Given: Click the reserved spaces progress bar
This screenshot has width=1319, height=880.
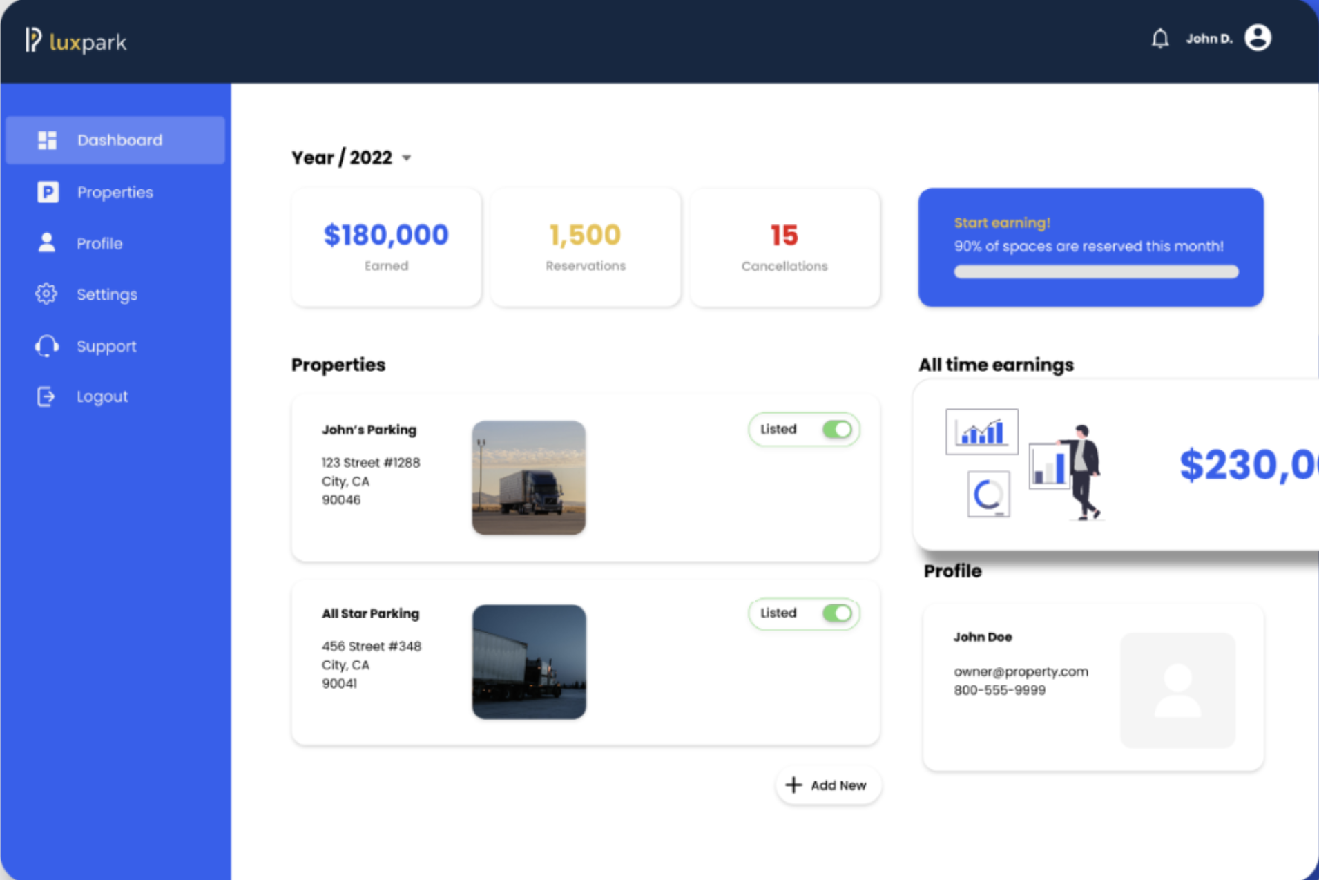Looking at the screenshot, I should point(1095,272).
